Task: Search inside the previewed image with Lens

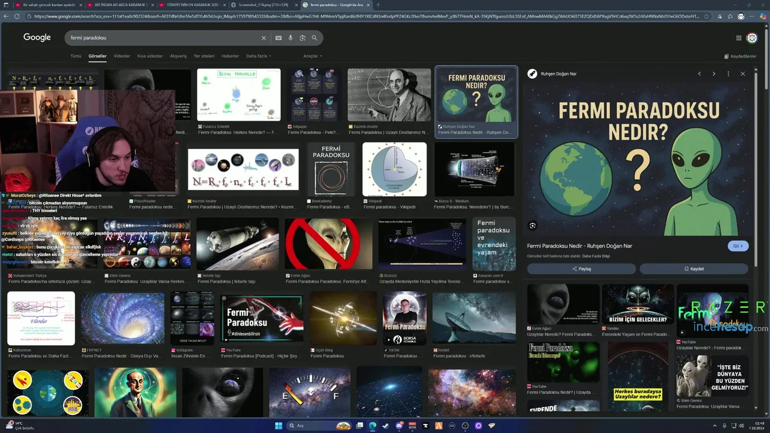Action: coord(532,226)
